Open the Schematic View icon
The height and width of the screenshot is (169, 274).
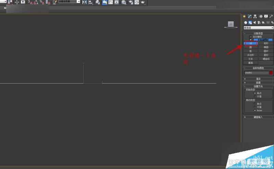116,2
